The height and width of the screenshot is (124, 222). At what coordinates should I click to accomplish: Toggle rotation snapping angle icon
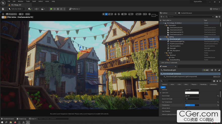[129, 14]
